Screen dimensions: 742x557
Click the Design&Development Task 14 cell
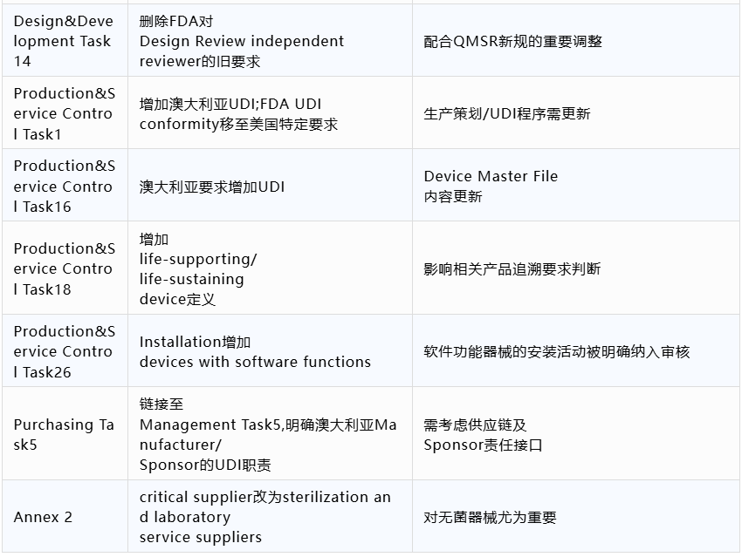coord(65,41)
